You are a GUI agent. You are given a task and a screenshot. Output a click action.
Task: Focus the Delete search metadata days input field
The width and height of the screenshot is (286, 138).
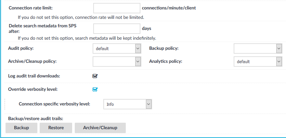117,29
